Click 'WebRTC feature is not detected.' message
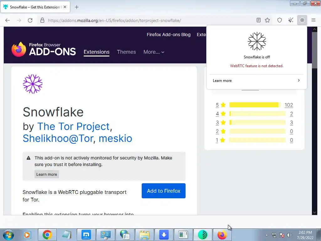The image size is (321, 241). (257, 66)
